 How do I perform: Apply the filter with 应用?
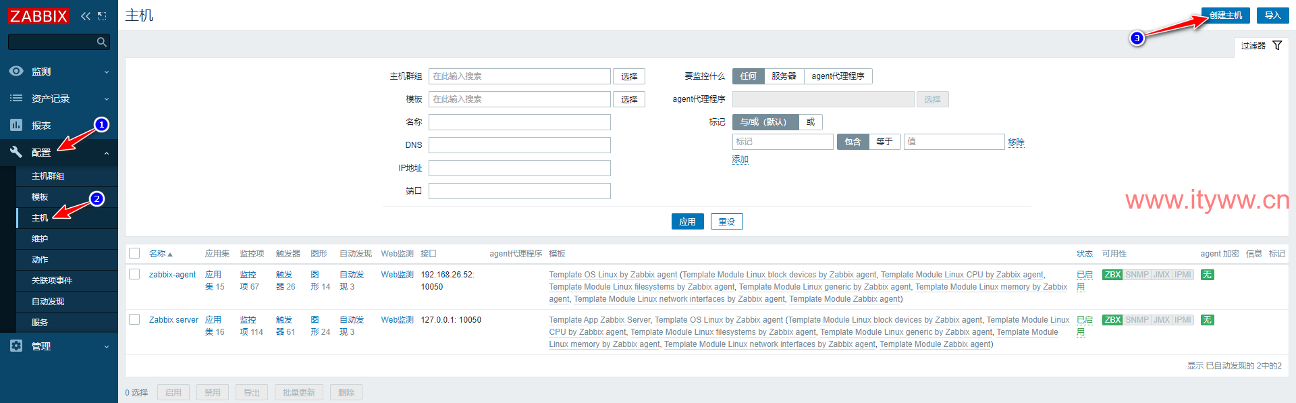[688, 221]
